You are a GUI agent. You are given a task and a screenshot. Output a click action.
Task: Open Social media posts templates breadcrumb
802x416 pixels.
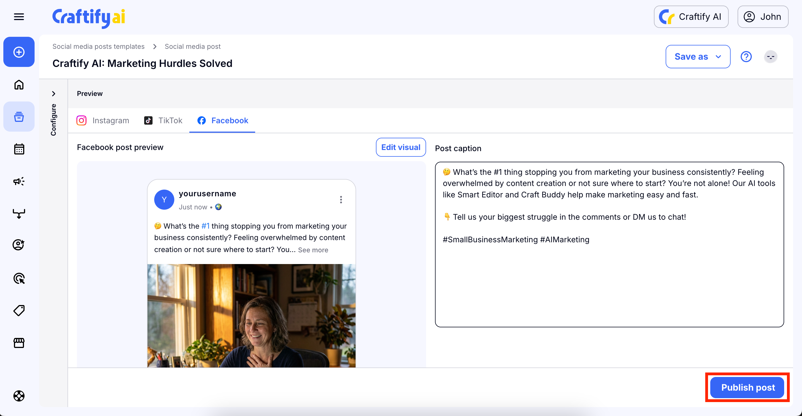98,46
